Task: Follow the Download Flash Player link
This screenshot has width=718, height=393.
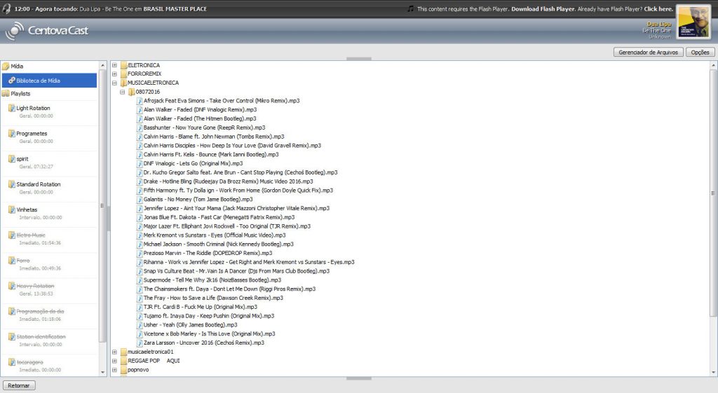Action: 543,8
